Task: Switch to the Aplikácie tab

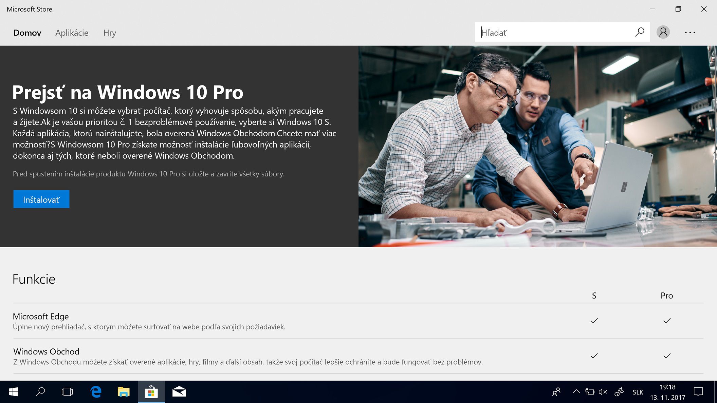Action: (x=72, y=33)
